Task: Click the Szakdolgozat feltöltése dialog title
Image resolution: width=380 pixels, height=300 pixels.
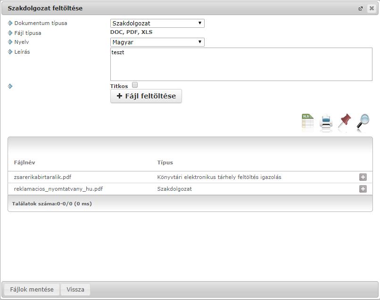Action: pos(45,8)
